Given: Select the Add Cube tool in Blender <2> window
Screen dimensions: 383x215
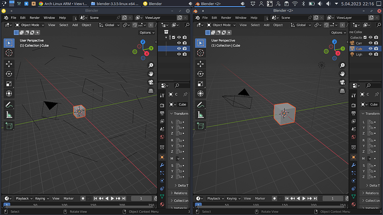Looking at the screenshot, I should (200, 126).
